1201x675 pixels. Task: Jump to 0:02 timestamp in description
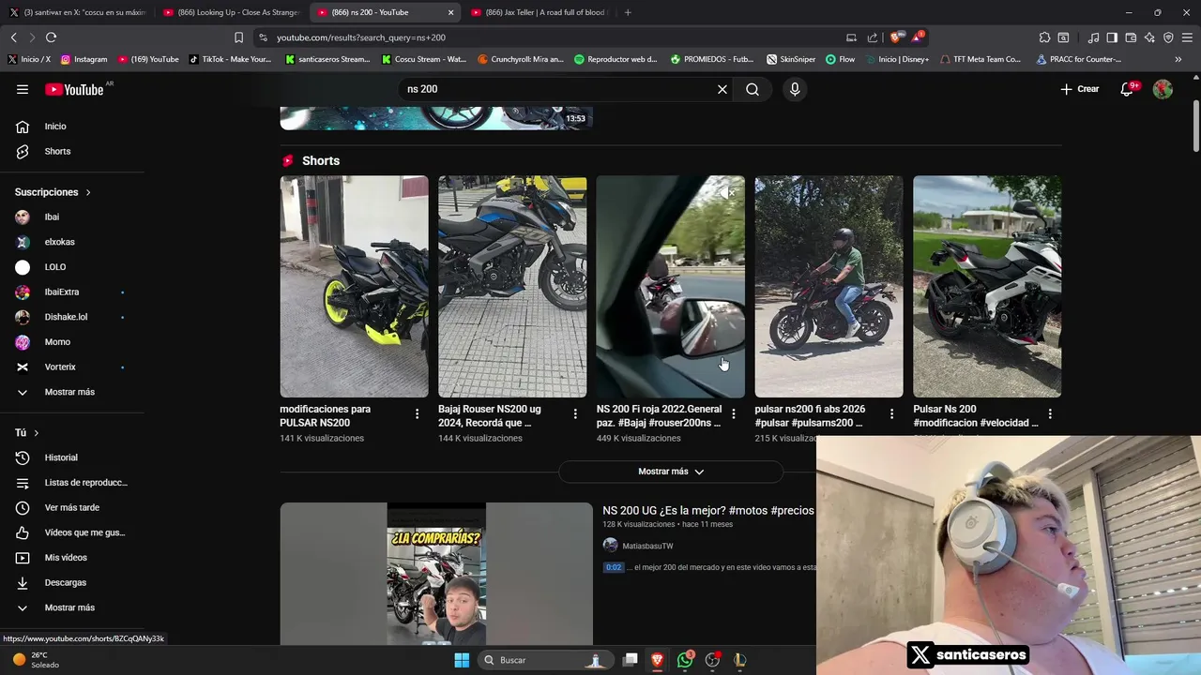click(613, 567)
